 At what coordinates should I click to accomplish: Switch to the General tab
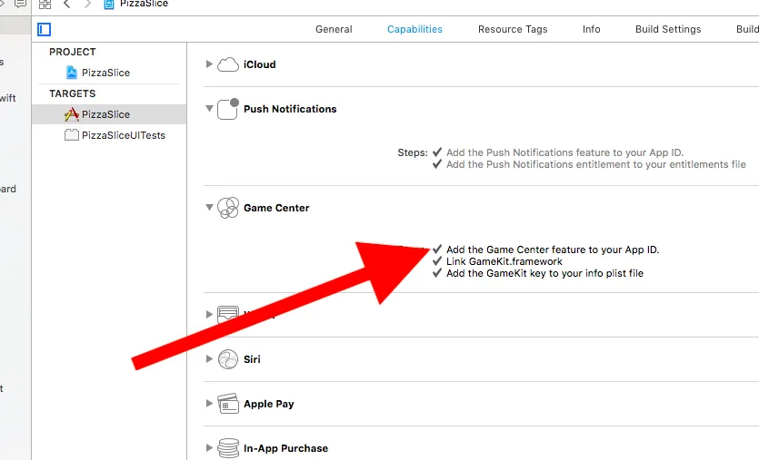pos(334,29)
